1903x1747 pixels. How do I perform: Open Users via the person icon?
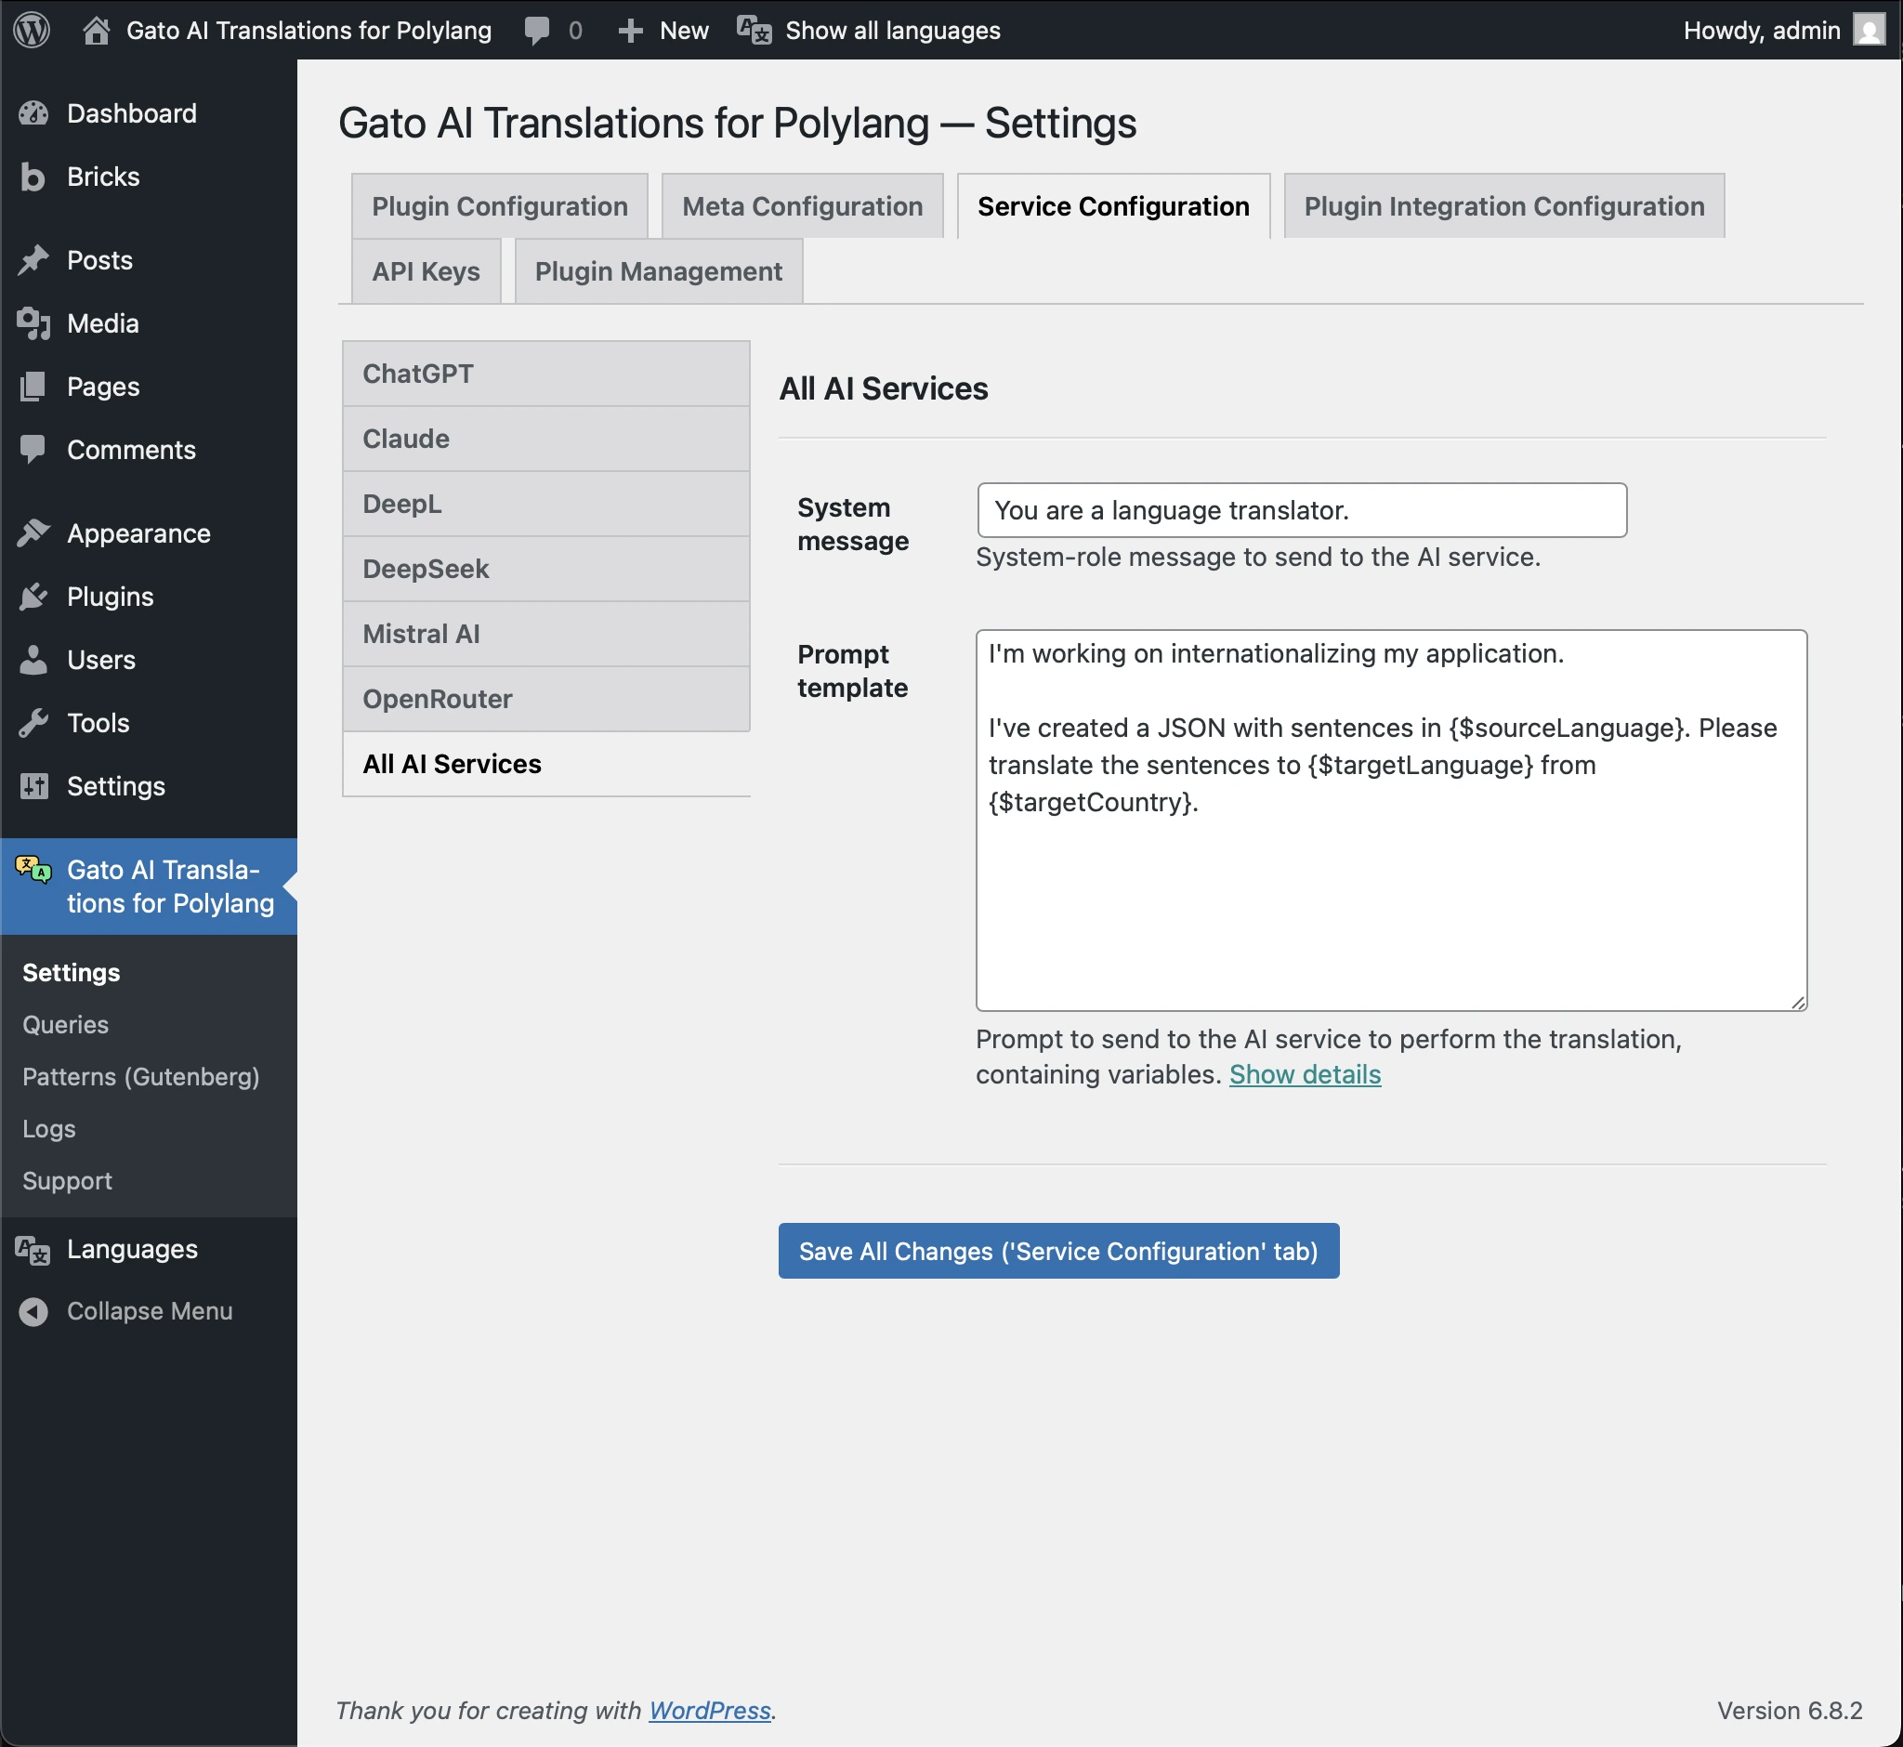33,660
